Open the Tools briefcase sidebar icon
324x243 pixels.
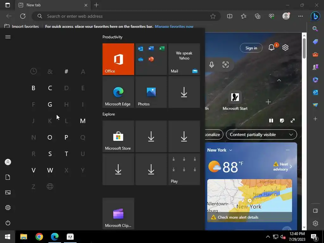[315, 54]
